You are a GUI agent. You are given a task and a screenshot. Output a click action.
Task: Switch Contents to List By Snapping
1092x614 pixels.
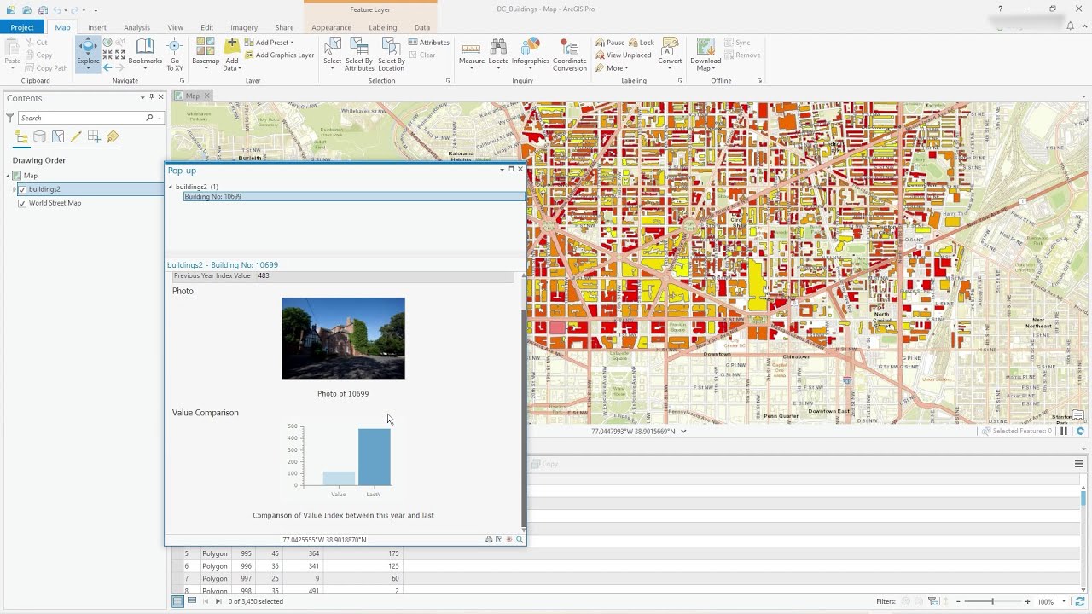(94, 136)
